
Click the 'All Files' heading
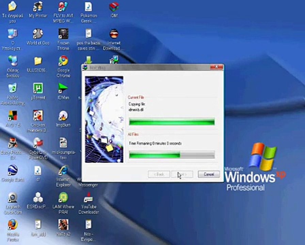pyautogui.click(x=133, y=134)
